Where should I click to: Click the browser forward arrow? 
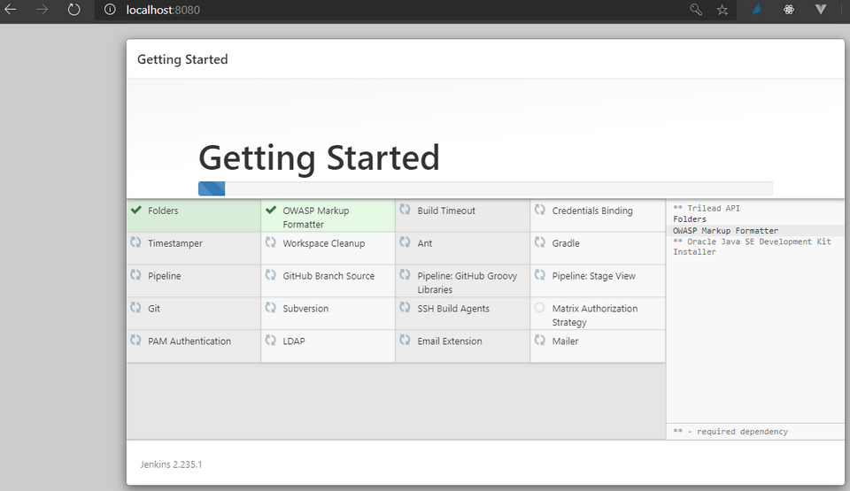[42, 9]
